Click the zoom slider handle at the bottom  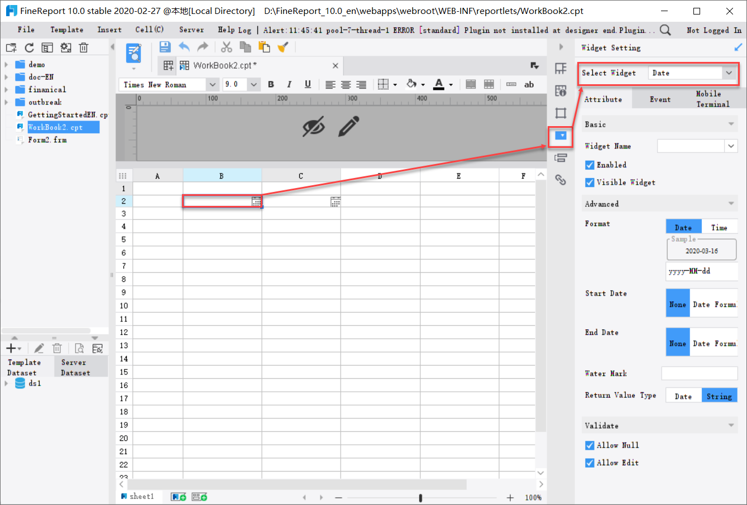tap(420, 498)
